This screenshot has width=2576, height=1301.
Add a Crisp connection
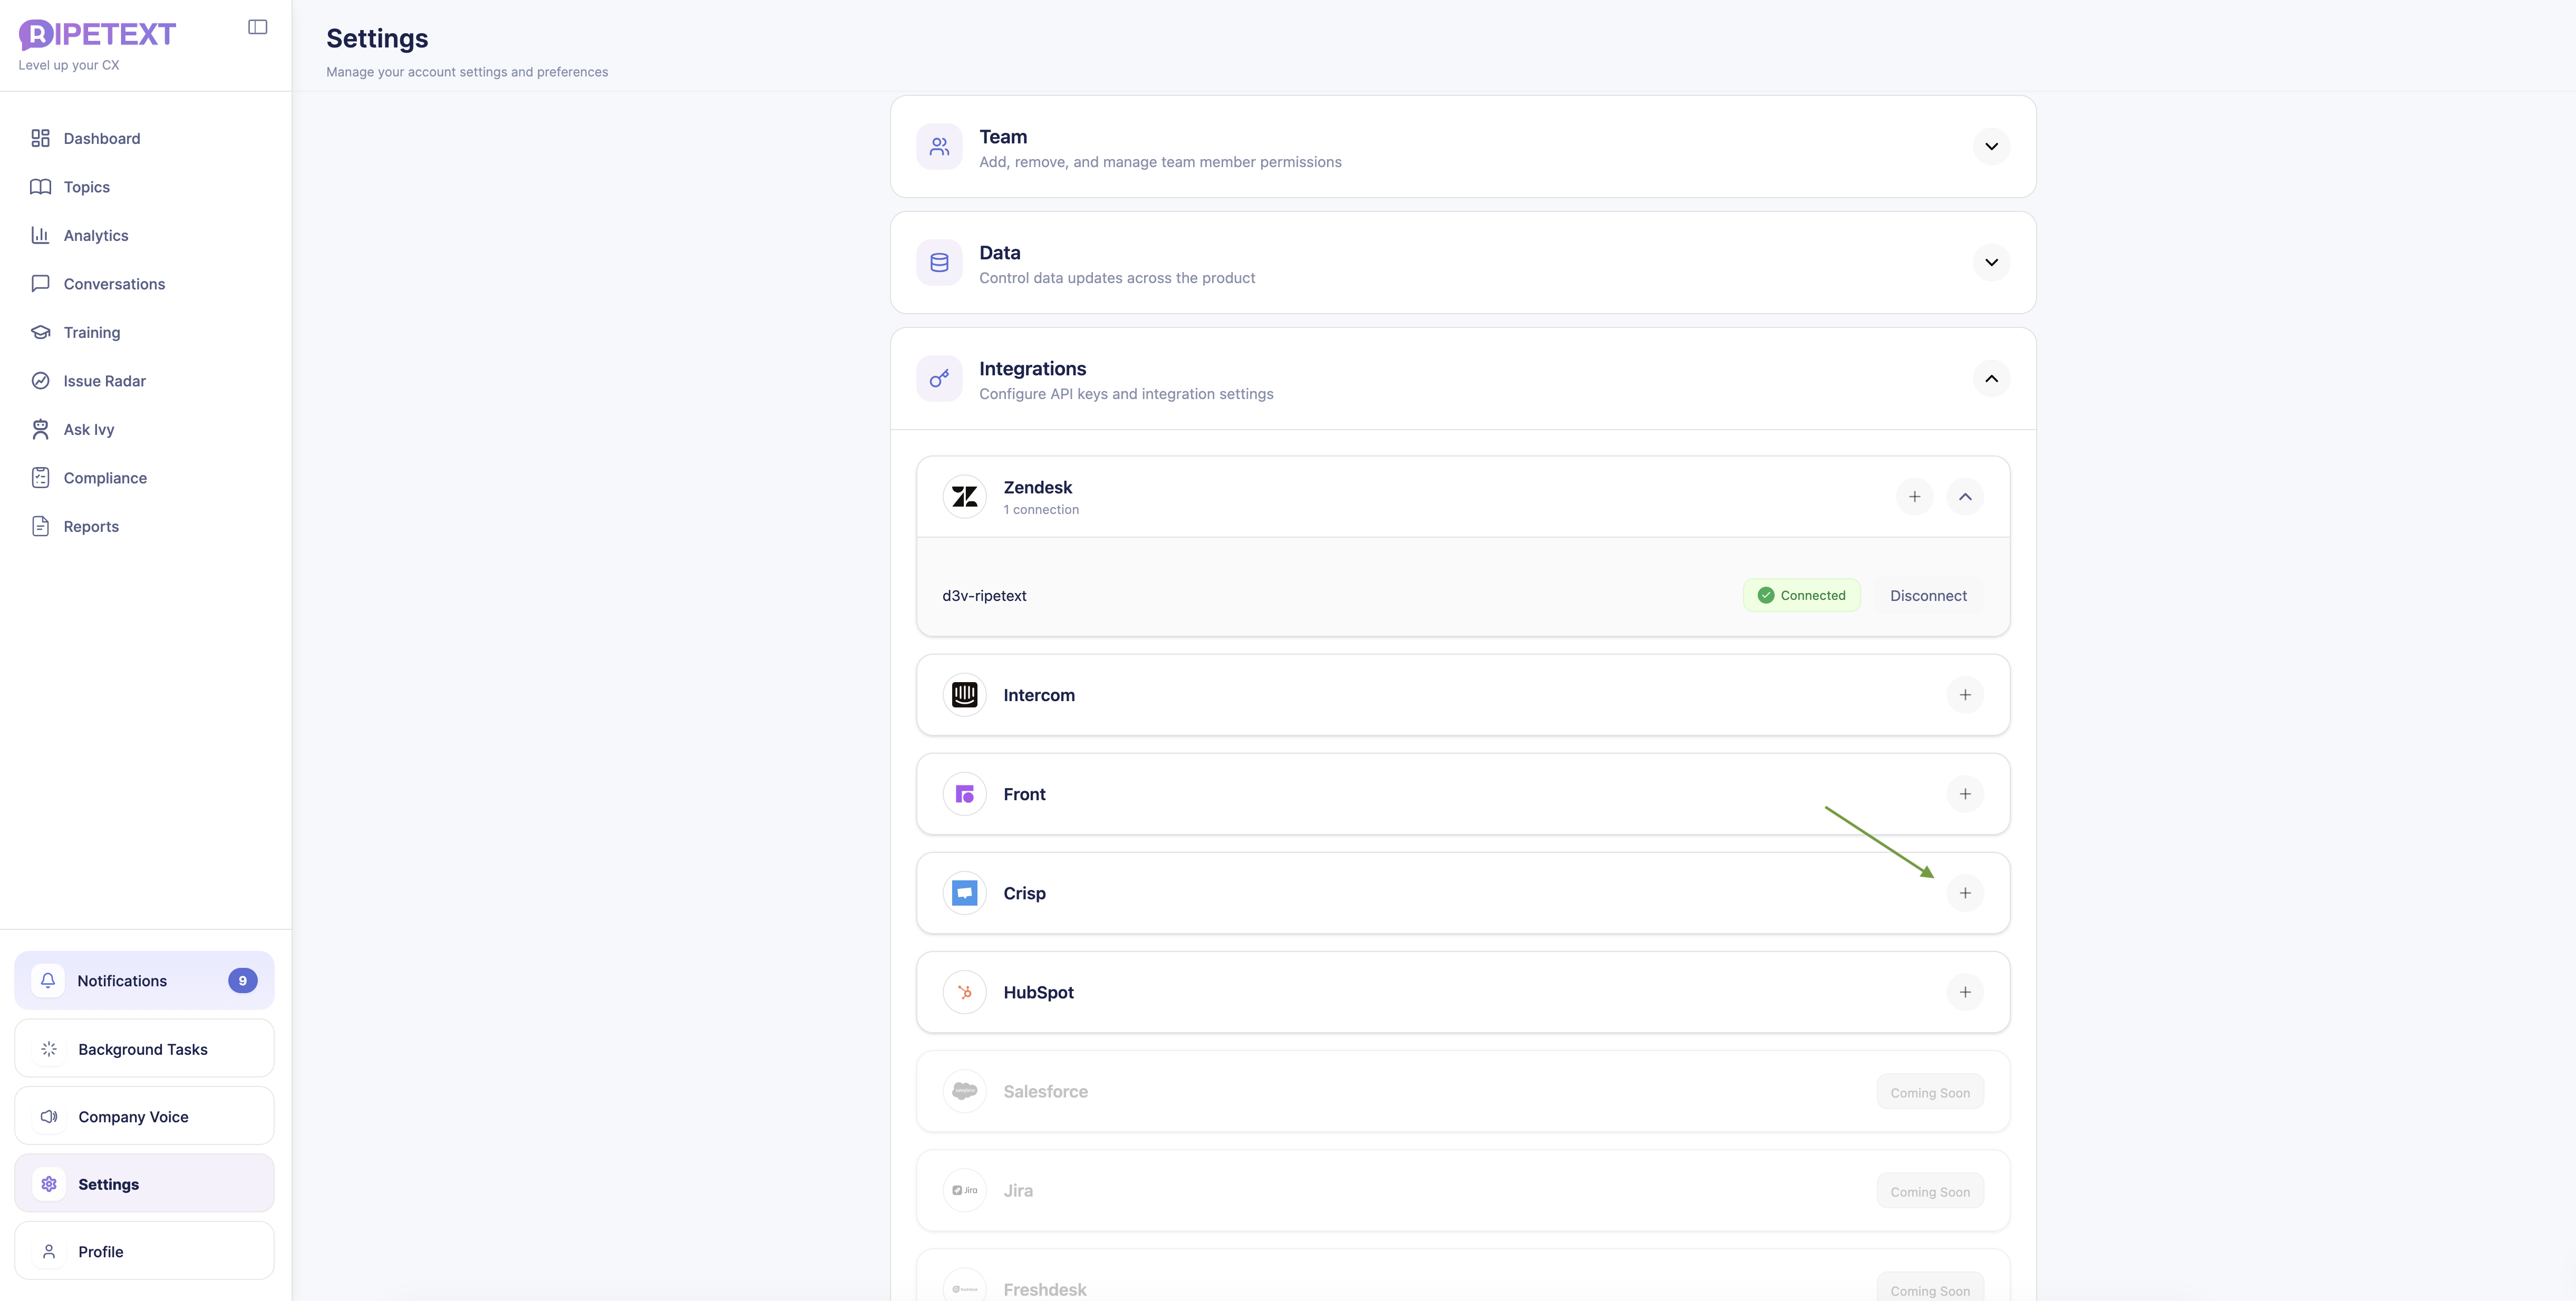(1965, 893)
